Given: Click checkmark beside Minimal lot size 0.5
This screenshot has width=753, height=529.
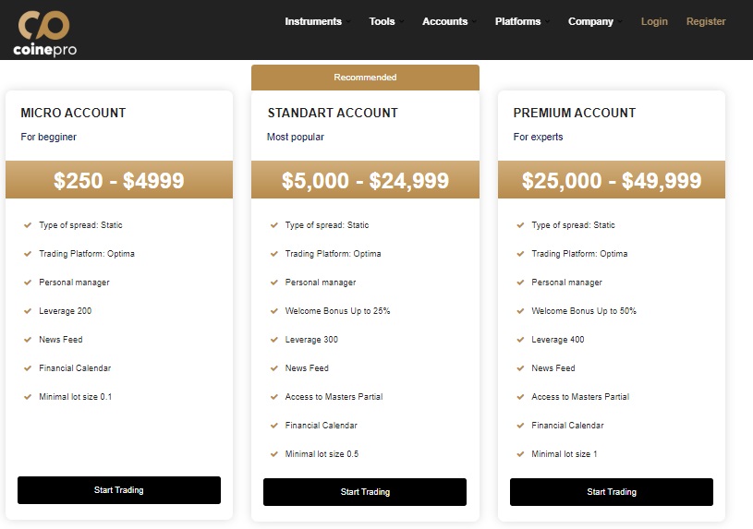Looking at the screenshot, I should click(274, 454).
